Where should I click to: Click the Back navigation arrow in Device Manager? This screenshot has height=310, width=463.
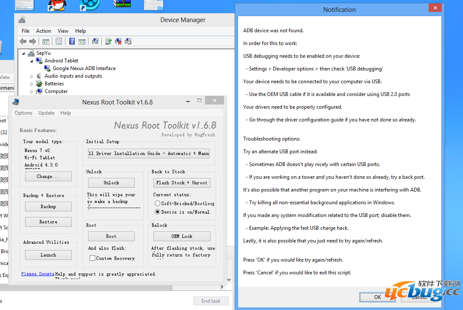pos(22,41)
